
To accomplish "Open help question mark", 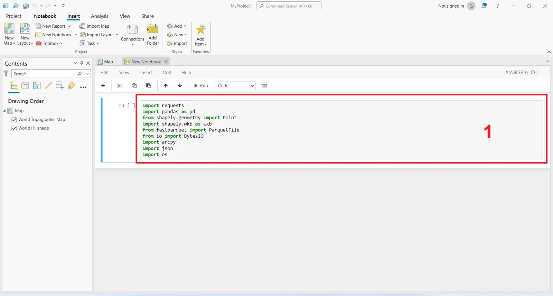I will (497, 6).
